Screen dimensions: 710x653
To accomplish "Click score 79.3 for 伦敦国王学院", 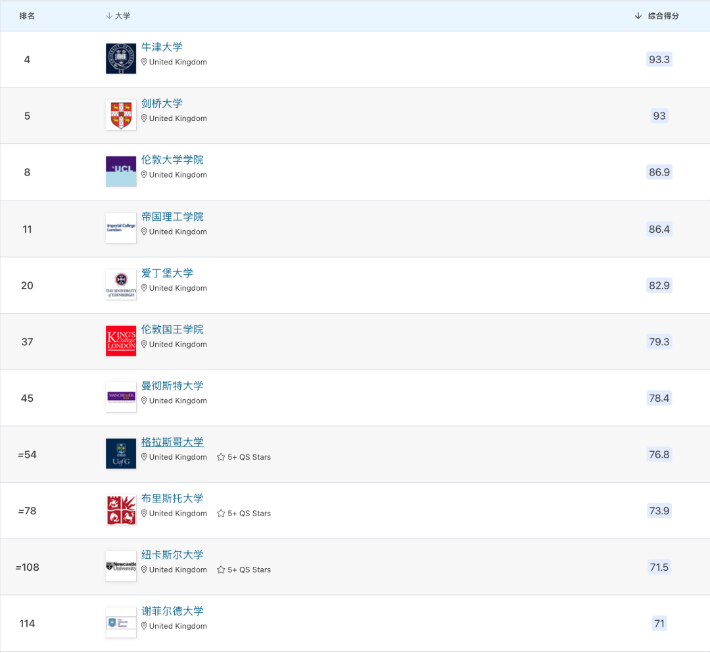I will pos(659,342).
